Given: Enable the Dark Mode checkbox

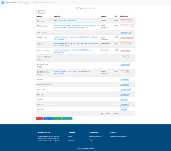Looking at the screenshot, I should pyautogui.click(x=37, y=11).
